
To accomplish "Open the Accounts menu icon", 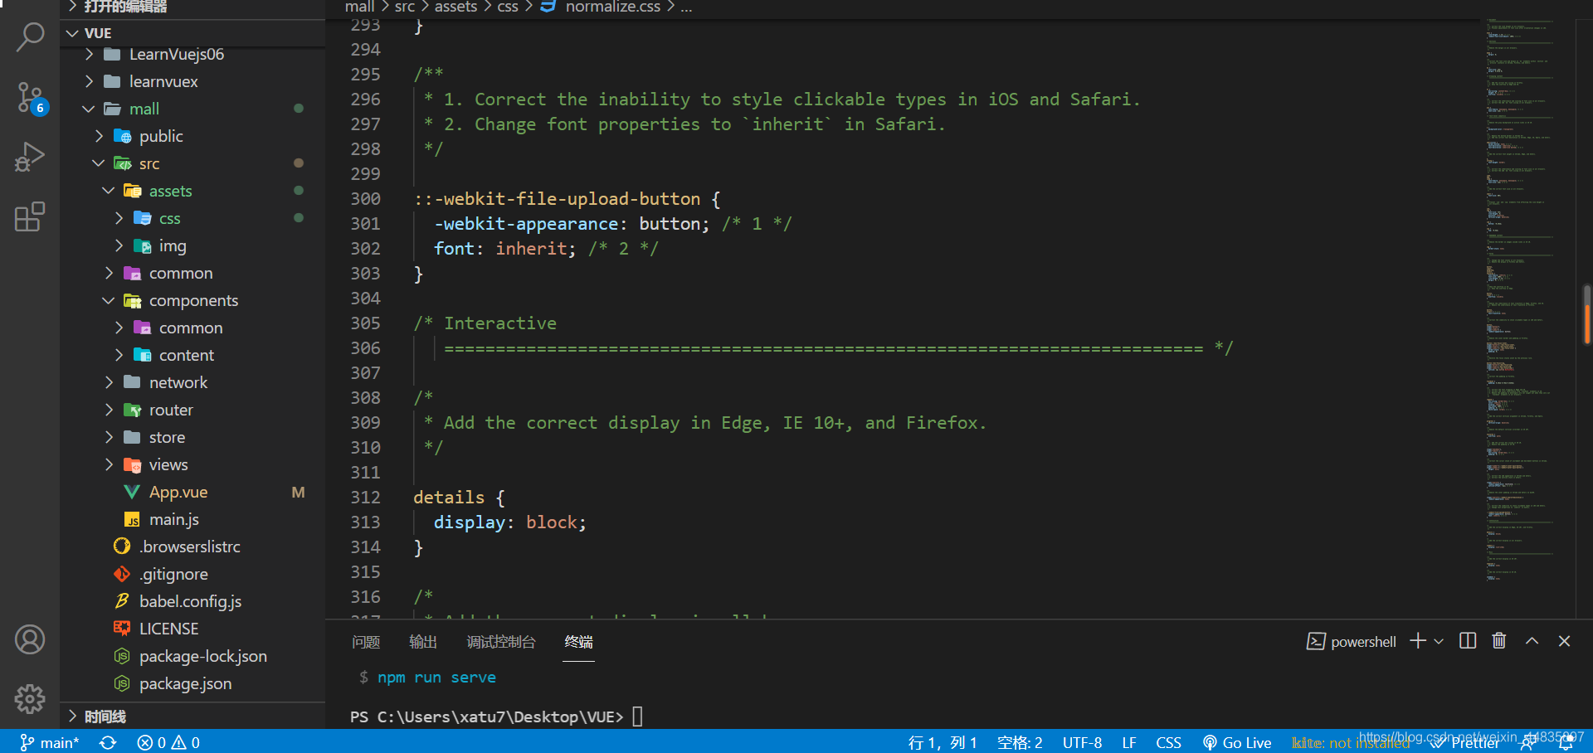I will 30,639.
